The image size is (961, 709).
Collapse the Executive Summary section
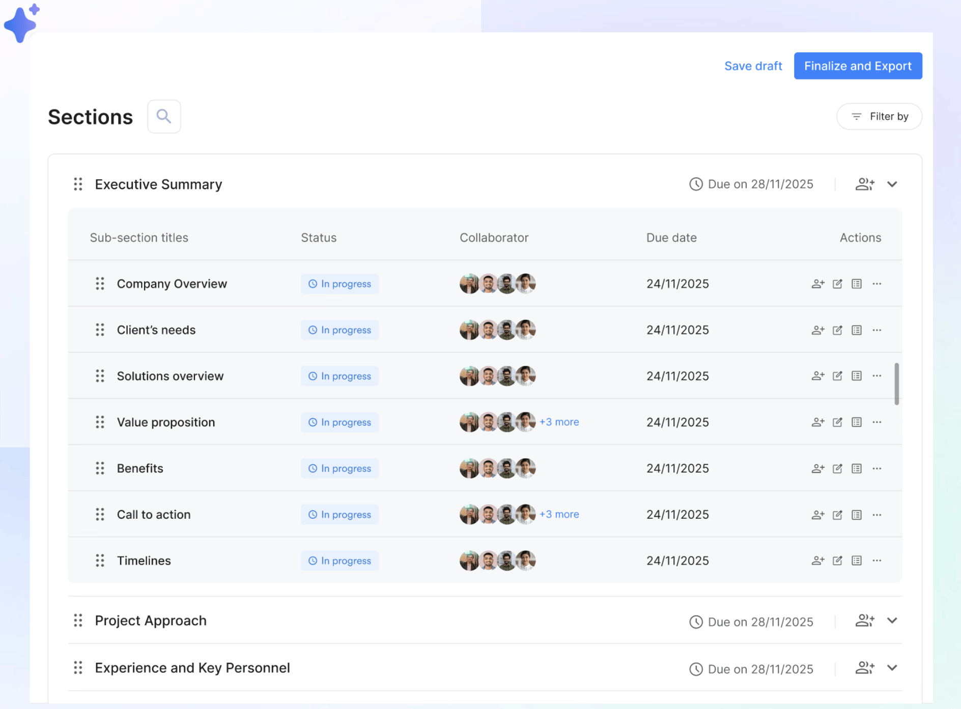[892, 184]
